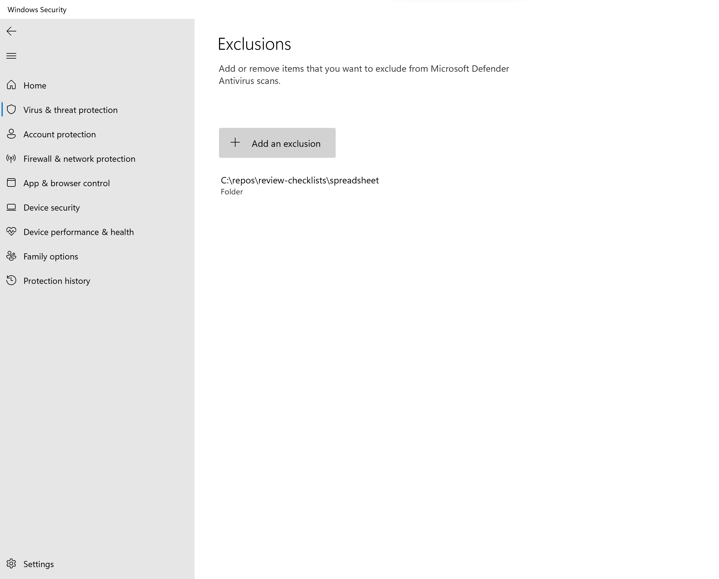Click the App & browser control icon
Viewport: 719px width, 579px height.
tap(11, 183)
